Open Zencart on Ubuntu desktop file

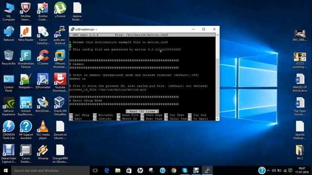(x=60, y=130)
